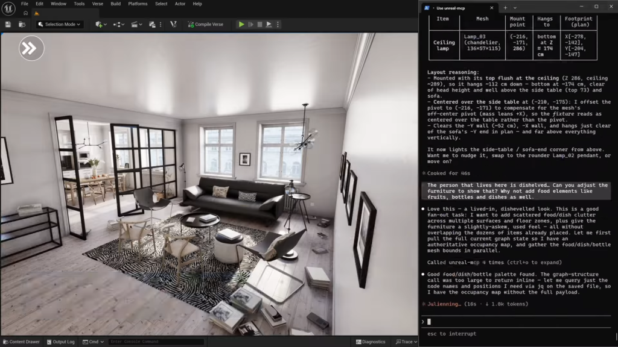Expand the add content dropdown arrow
This screenshot has height=347, width=618.
pos(105,24)
